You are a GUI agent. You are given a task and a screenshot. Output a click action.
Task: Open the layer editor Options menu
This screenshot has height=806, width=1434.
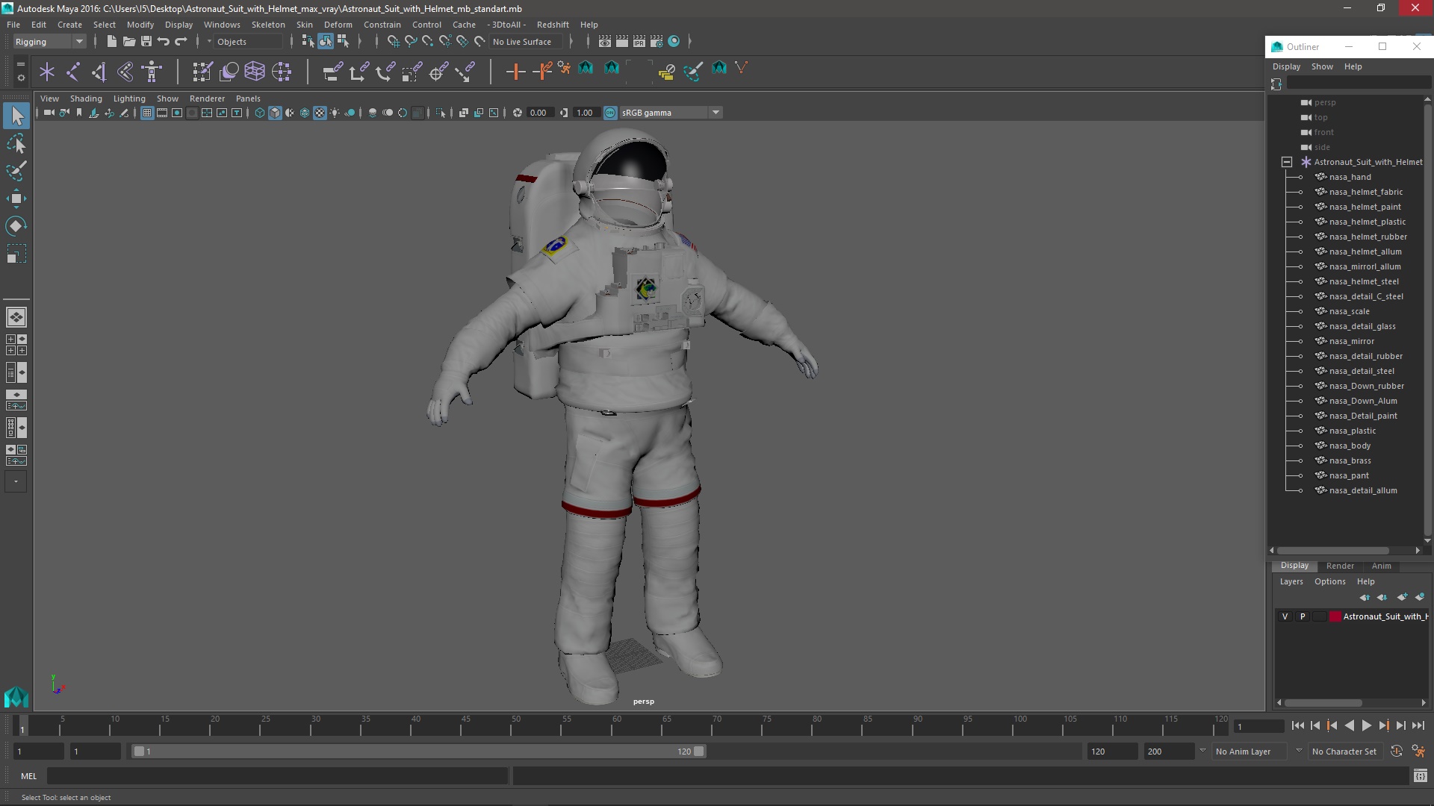(1329, 581)
